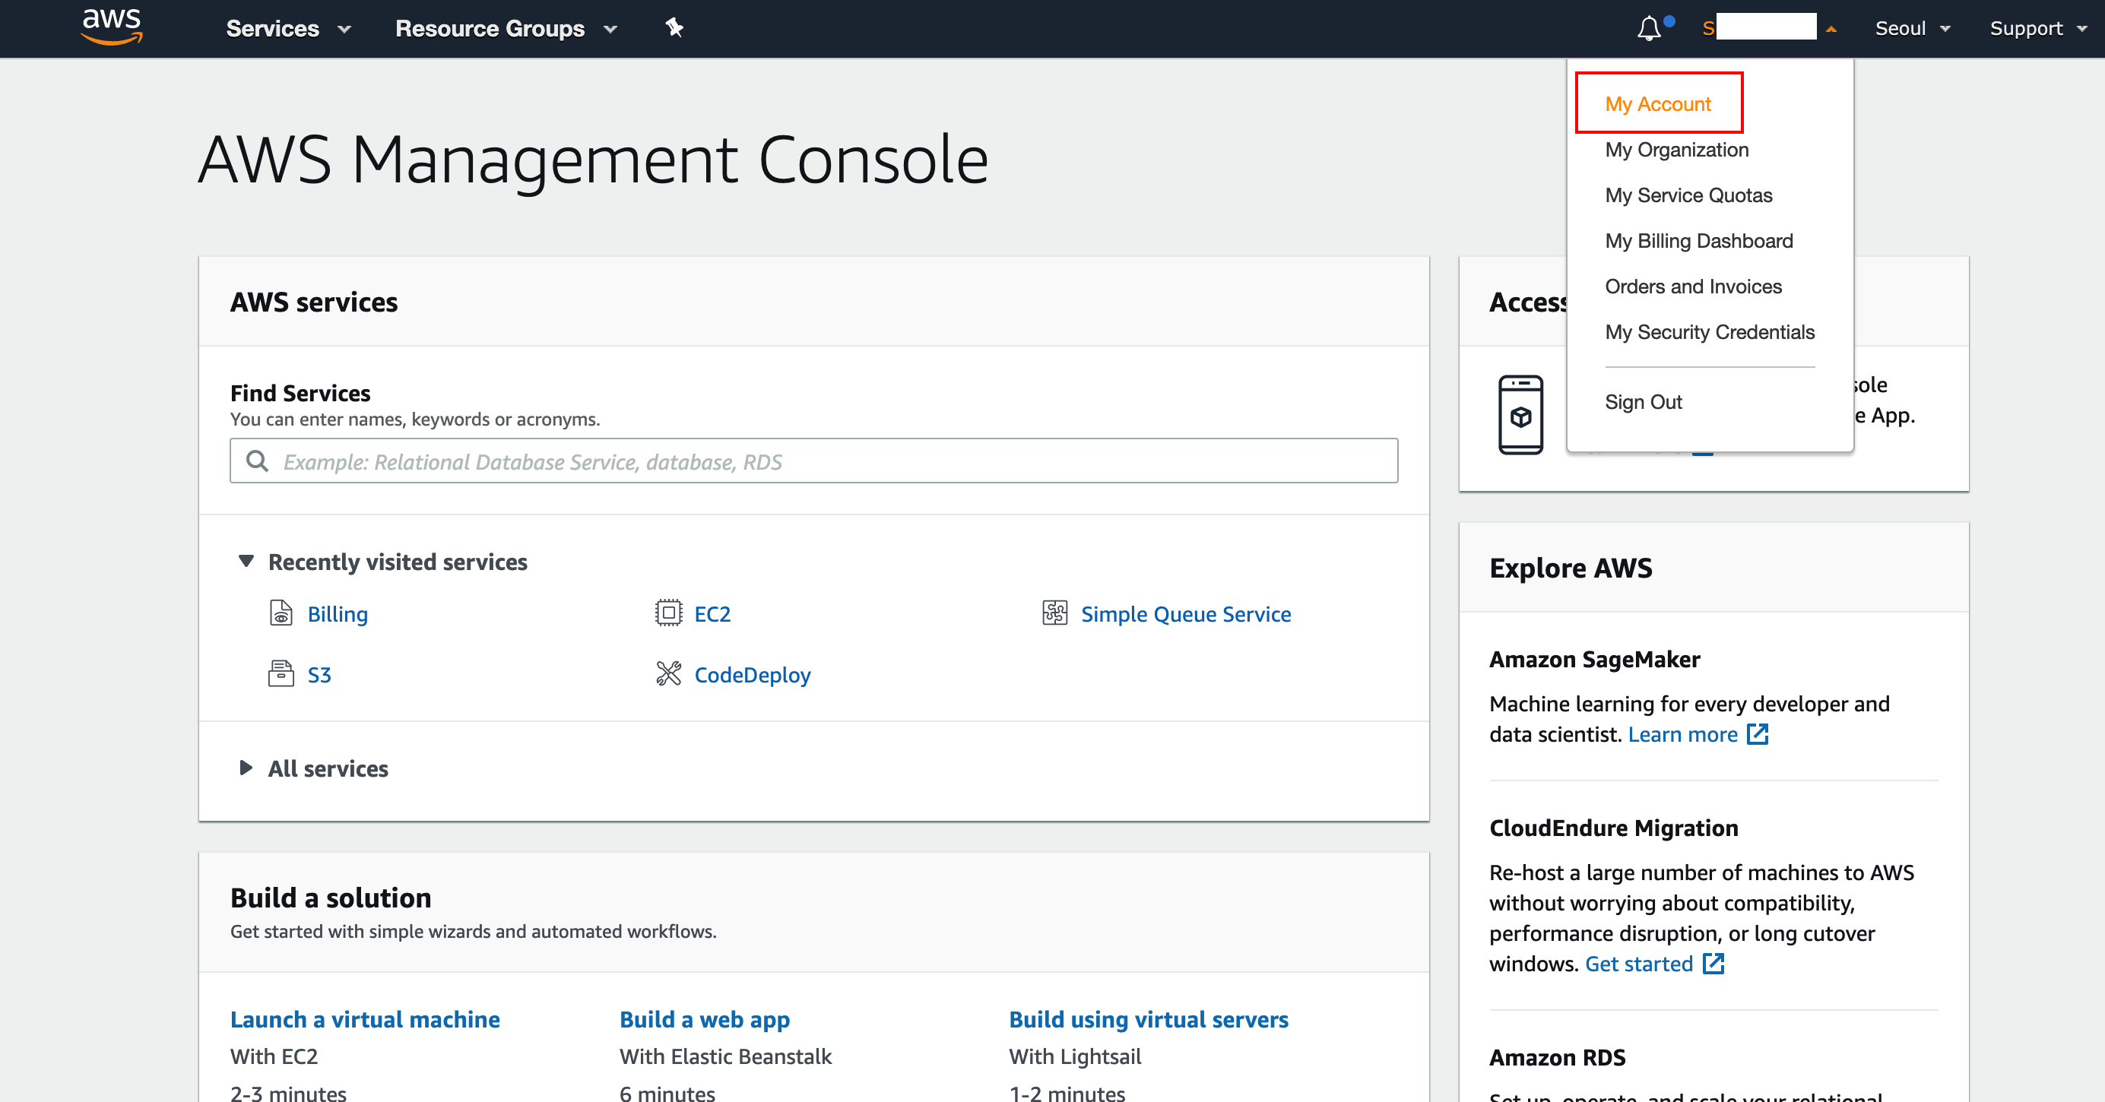Click the AWS logo home icon
This screenshot has width=2105, height=1102.
112,26
